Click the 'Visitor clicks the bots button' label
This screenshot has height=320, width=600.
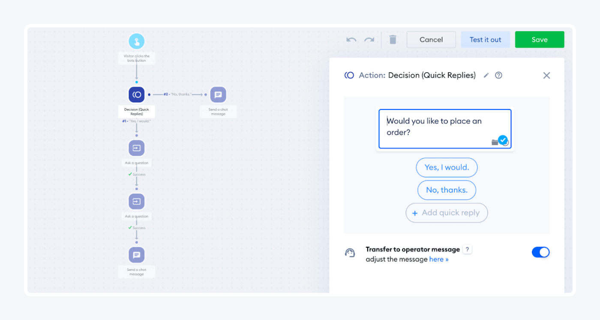(x=137, y=58)
